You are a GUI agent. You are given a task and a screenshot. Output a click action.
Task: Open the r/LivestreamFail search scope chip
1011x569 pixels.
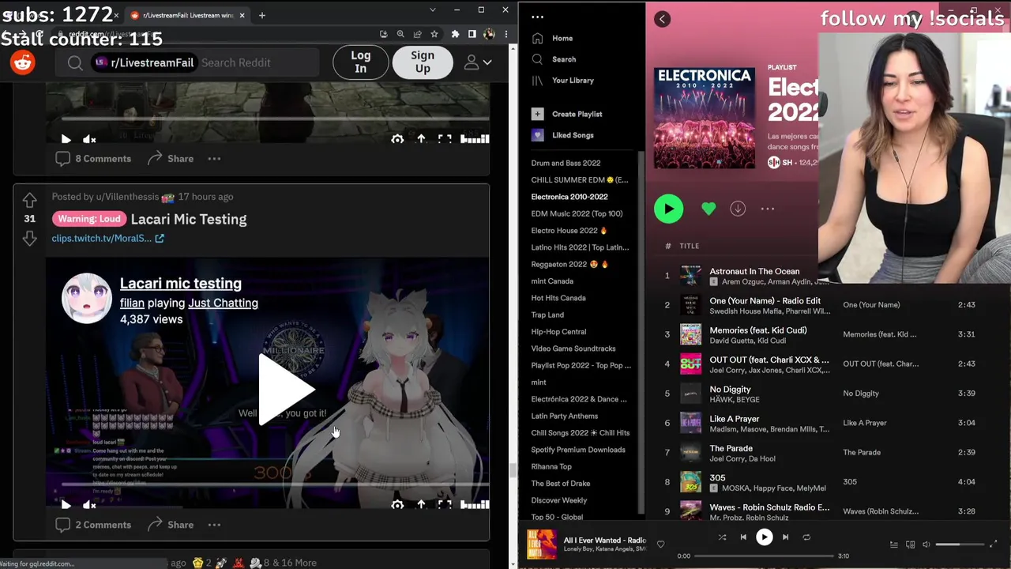[144, 63]
